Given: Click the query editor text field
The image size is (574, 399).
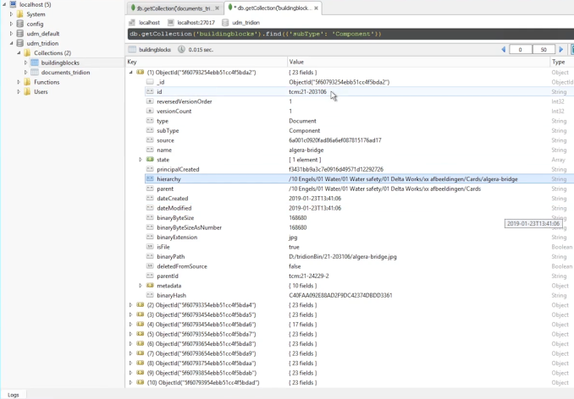Looking at the screenshot, I should pyautogui.click(x=350, y=34).
